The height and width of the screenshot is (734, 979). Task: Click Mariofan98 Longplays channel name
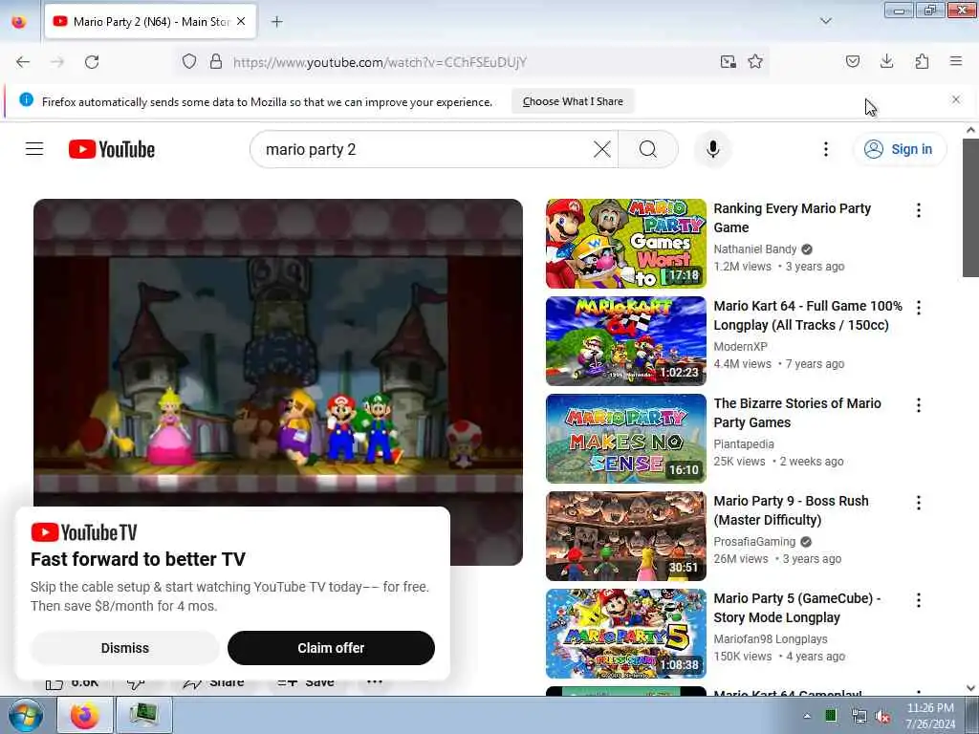coord(771,638)
